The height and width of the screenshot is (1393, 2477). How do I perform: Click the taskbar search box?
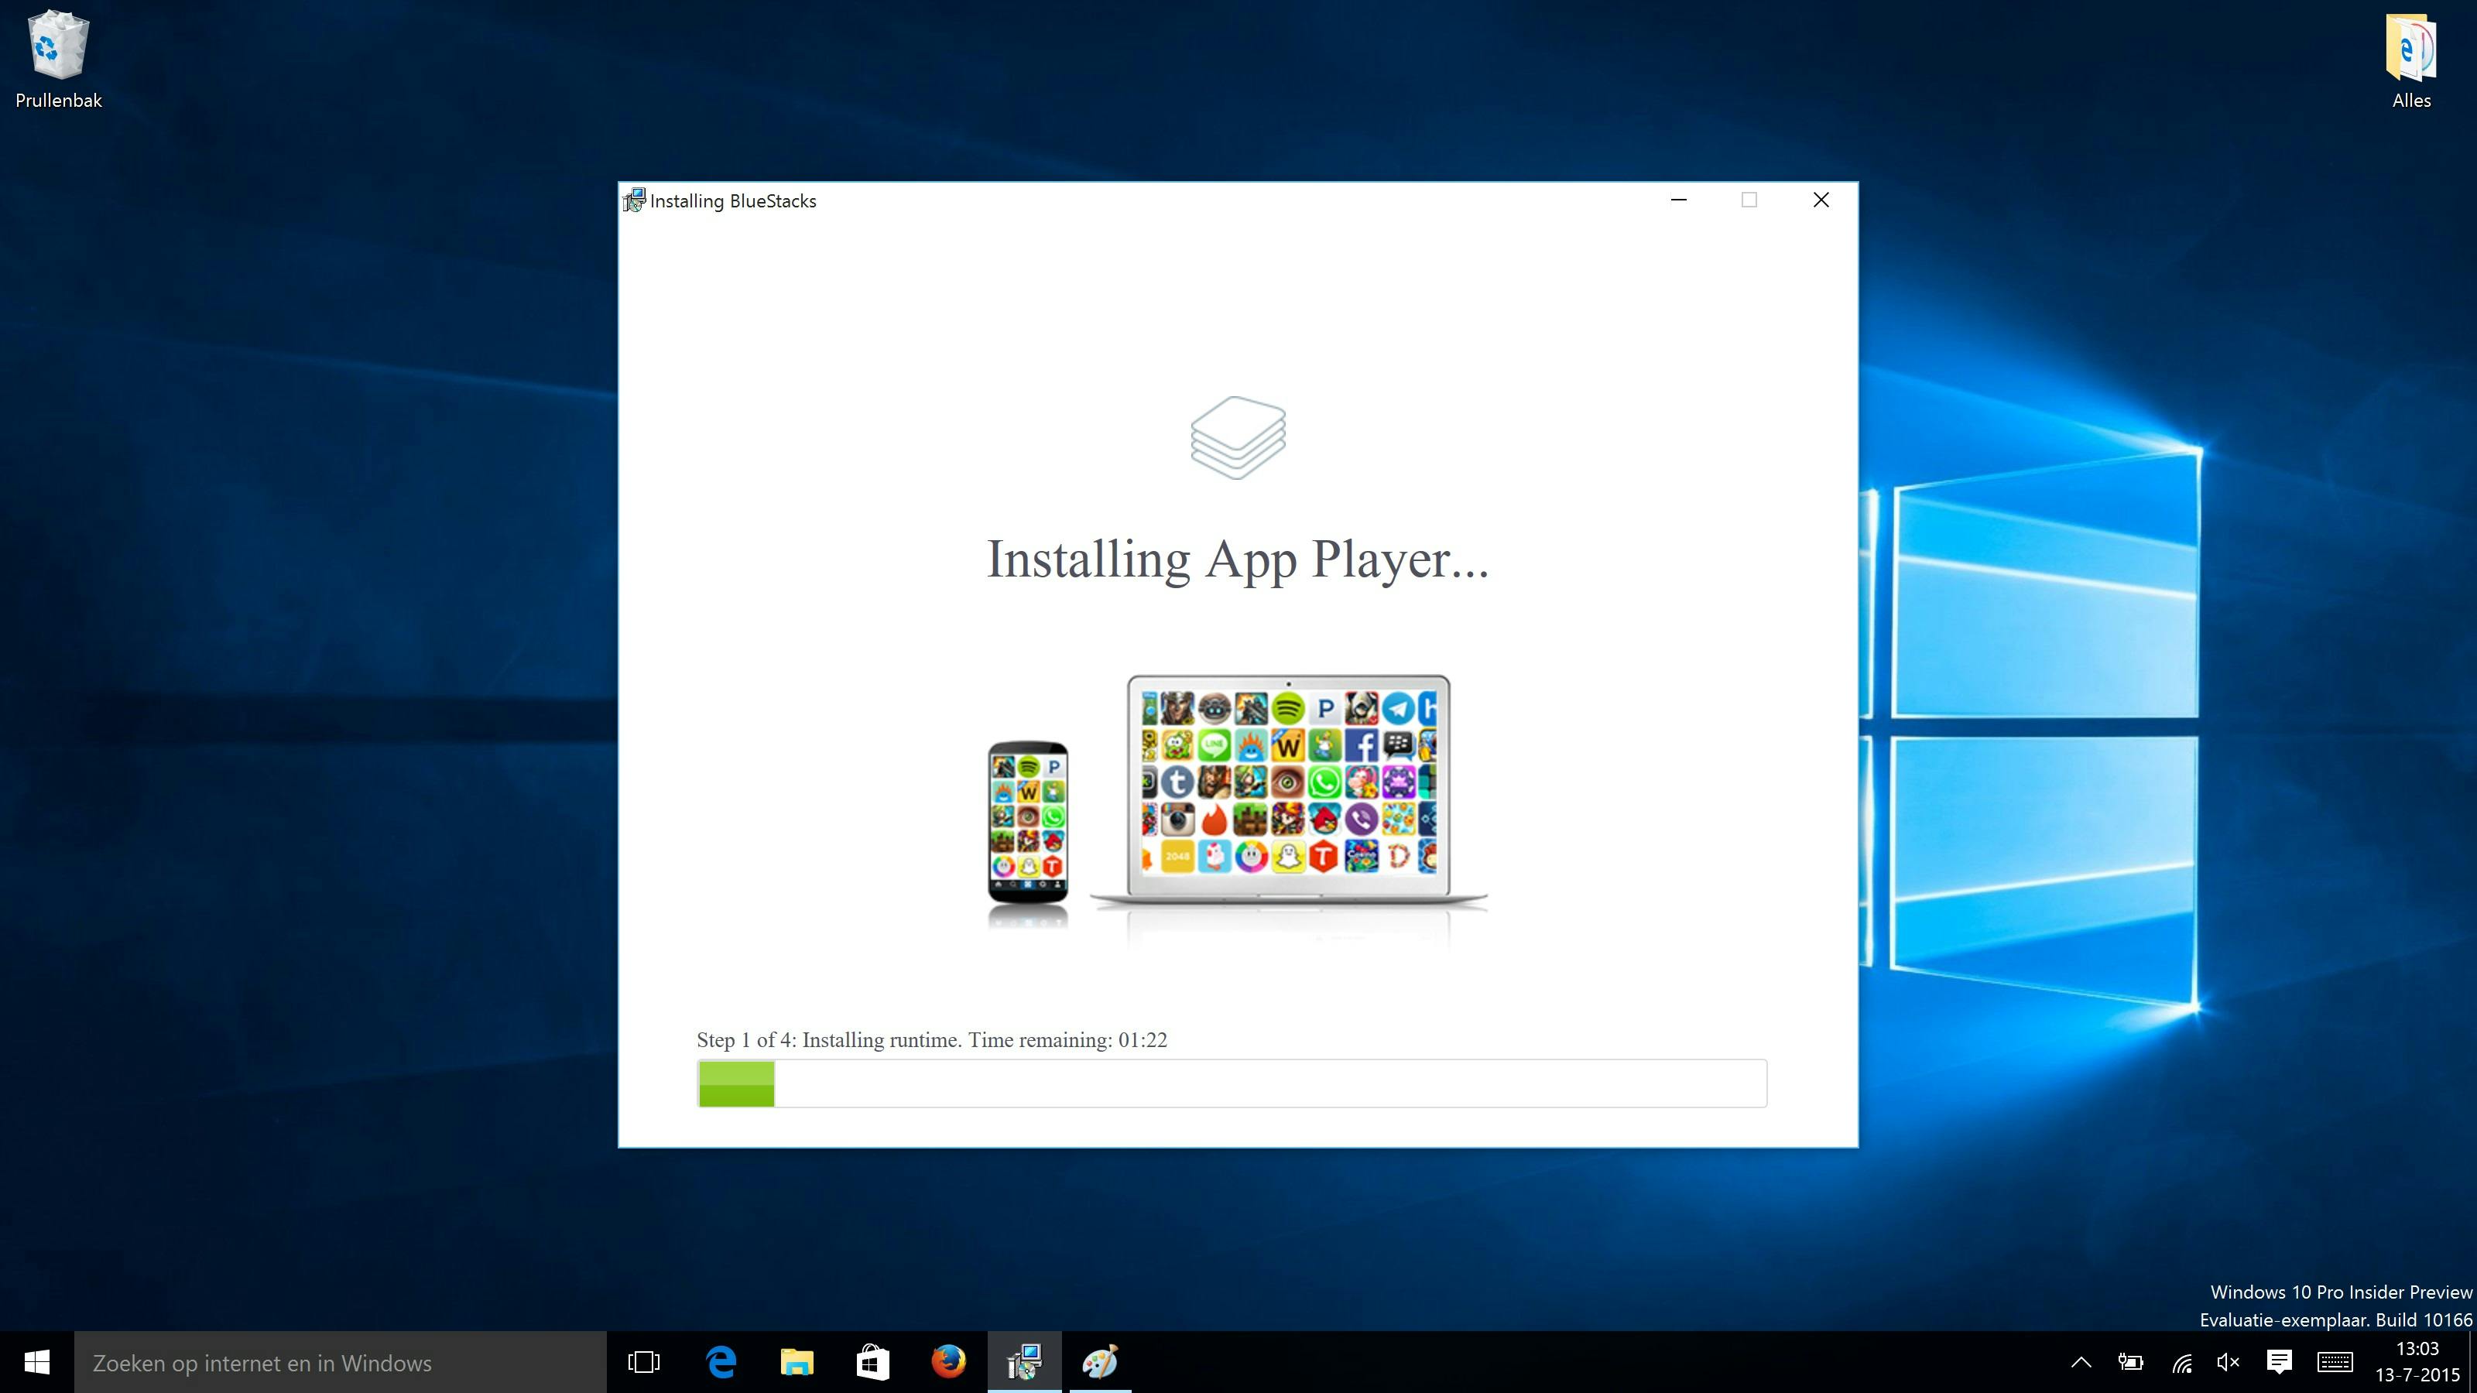(x=340, y=1362)
